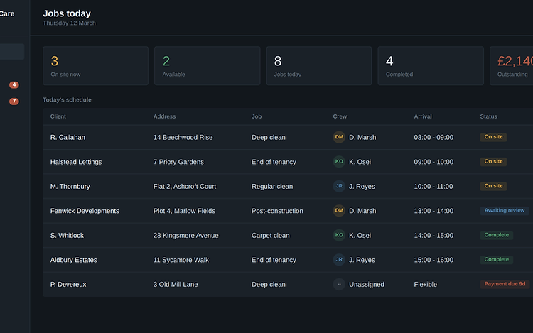
Task: Click unassigned crew avatar in P. Devereux row
Action: click(x=339, y=284)
